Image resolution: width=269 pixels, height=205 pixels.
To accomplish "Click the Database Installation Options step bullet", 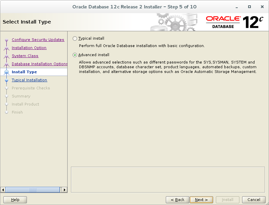I will [x=6, y=64].
